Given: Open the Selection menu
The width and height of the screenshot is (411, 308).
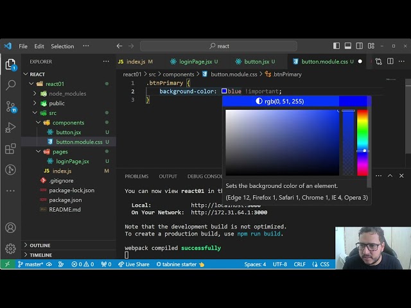Looking at the screenshot, I should (62, 46).
